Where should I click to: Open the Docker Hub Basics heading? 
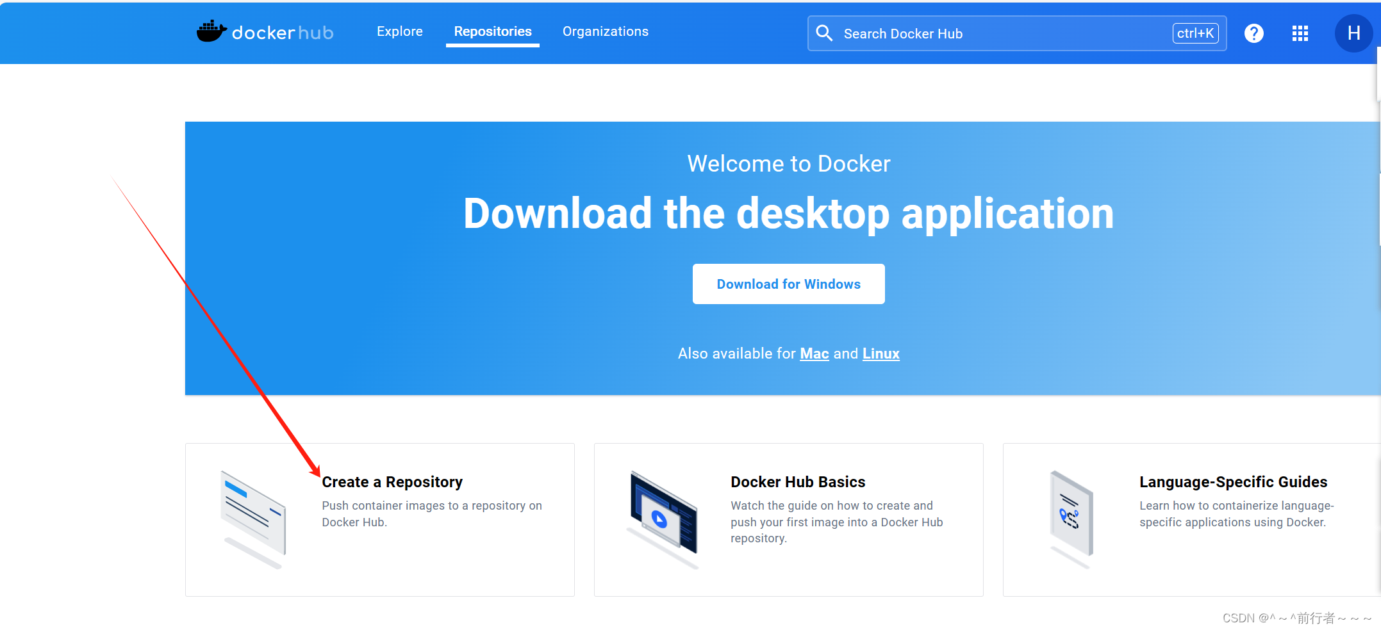click(x=798, y=482)
